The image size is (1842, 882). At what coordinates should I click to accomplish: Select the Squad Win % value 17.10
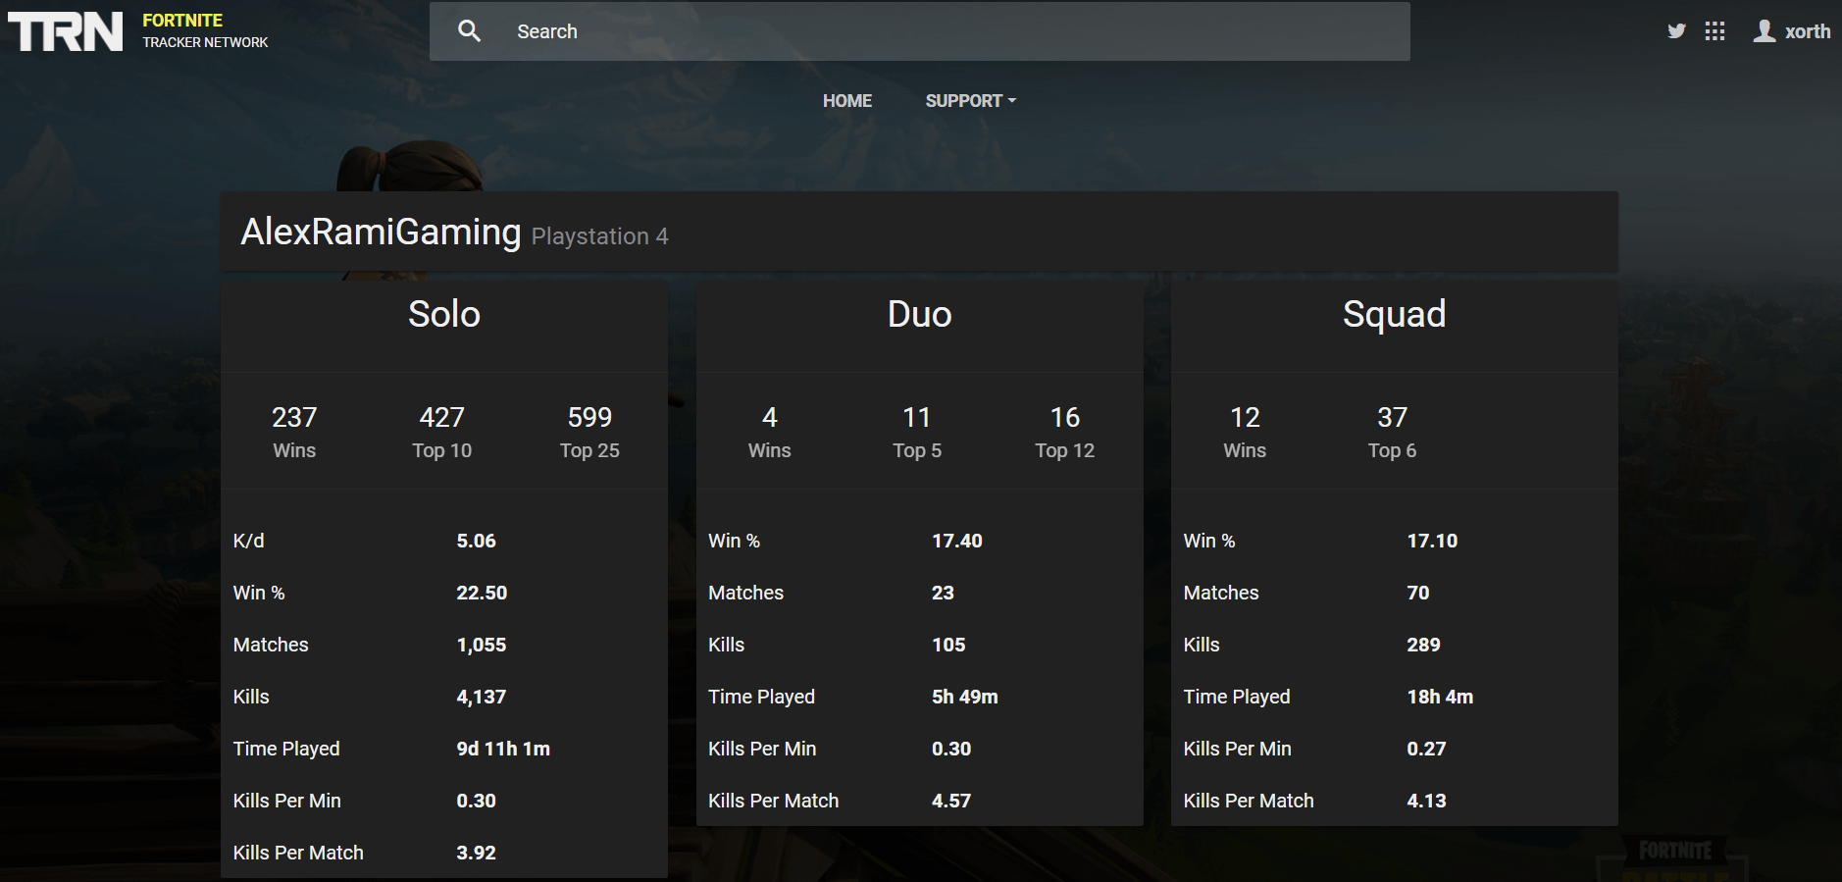click(1432, 541)
